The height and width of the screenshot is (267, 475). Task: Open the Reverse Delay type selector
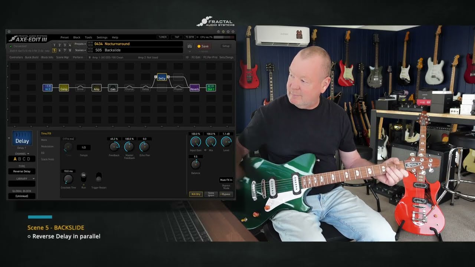(x=22, y=171)
